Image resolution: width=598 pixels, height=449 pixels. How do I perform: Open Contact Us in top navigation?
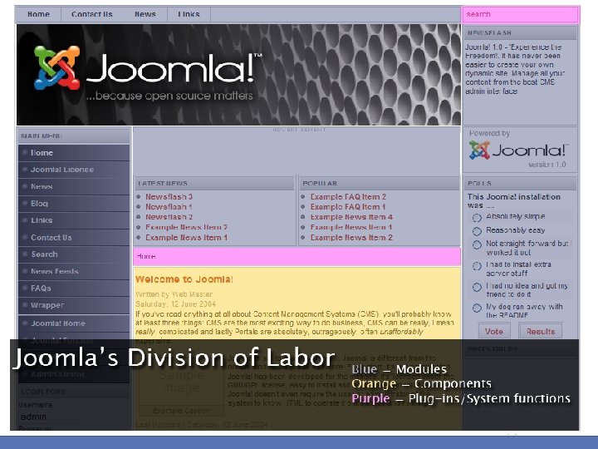pyautogui.click(x=92, y=14)
